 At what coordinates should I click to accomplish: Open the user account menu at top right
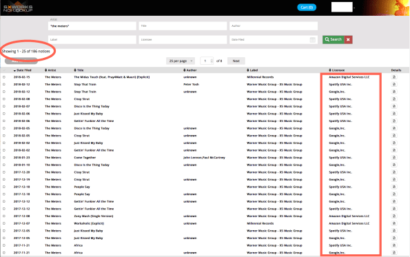point(342,7)
